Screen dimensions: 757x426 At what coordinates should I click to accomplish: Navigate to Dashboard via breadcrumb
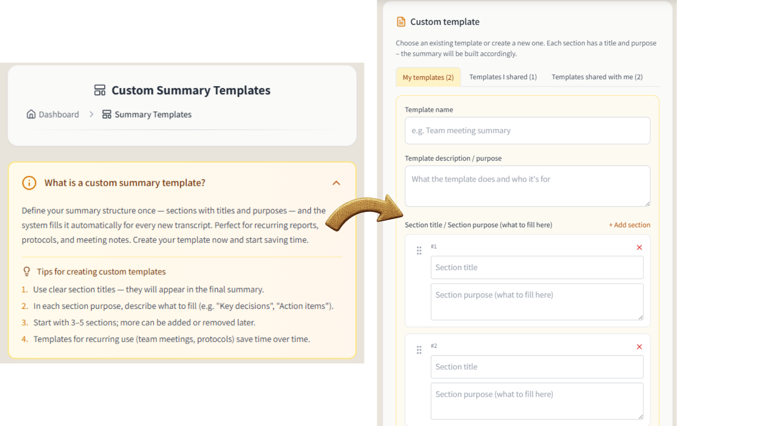click(59, 114)
